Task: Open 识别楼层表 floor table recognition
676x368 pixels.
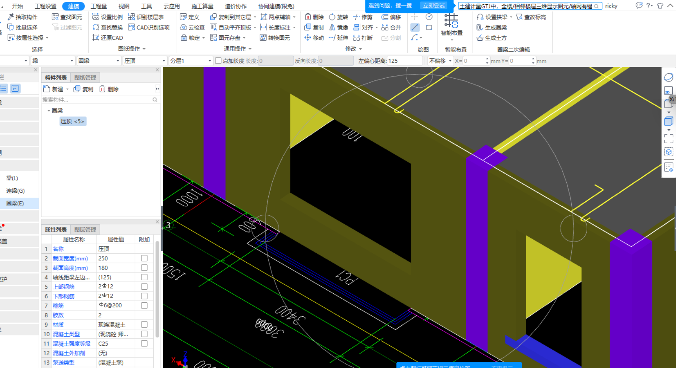Action: coord(146,17)
